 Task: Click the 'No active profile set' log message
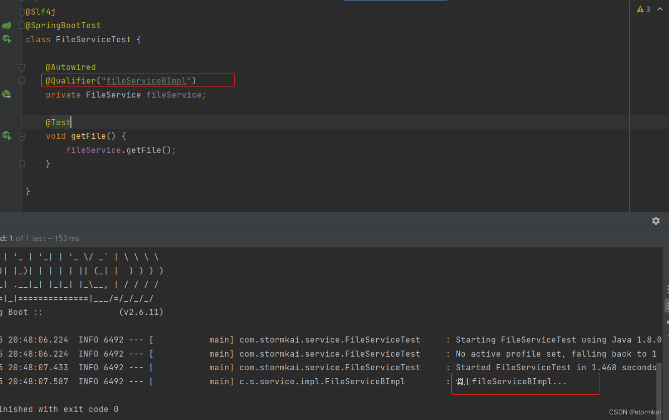tap(556, 354)
